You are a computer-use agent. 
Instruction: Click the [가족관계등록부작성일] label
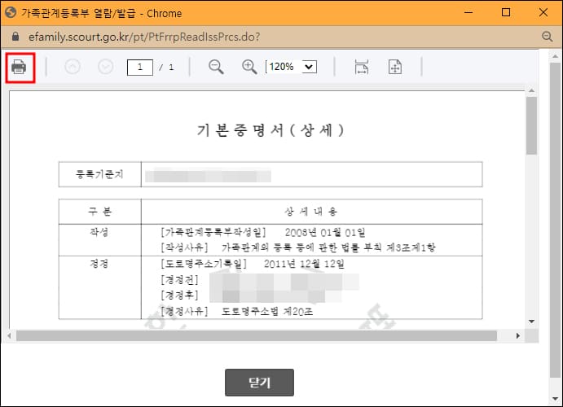pyautogui.click(x=213, y=232)
